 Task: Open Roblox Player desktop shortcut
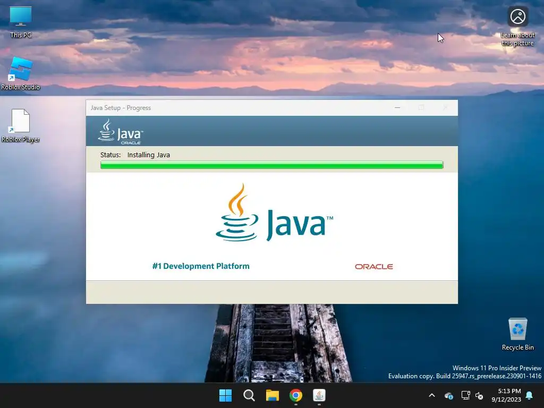(x=21, y=125)
